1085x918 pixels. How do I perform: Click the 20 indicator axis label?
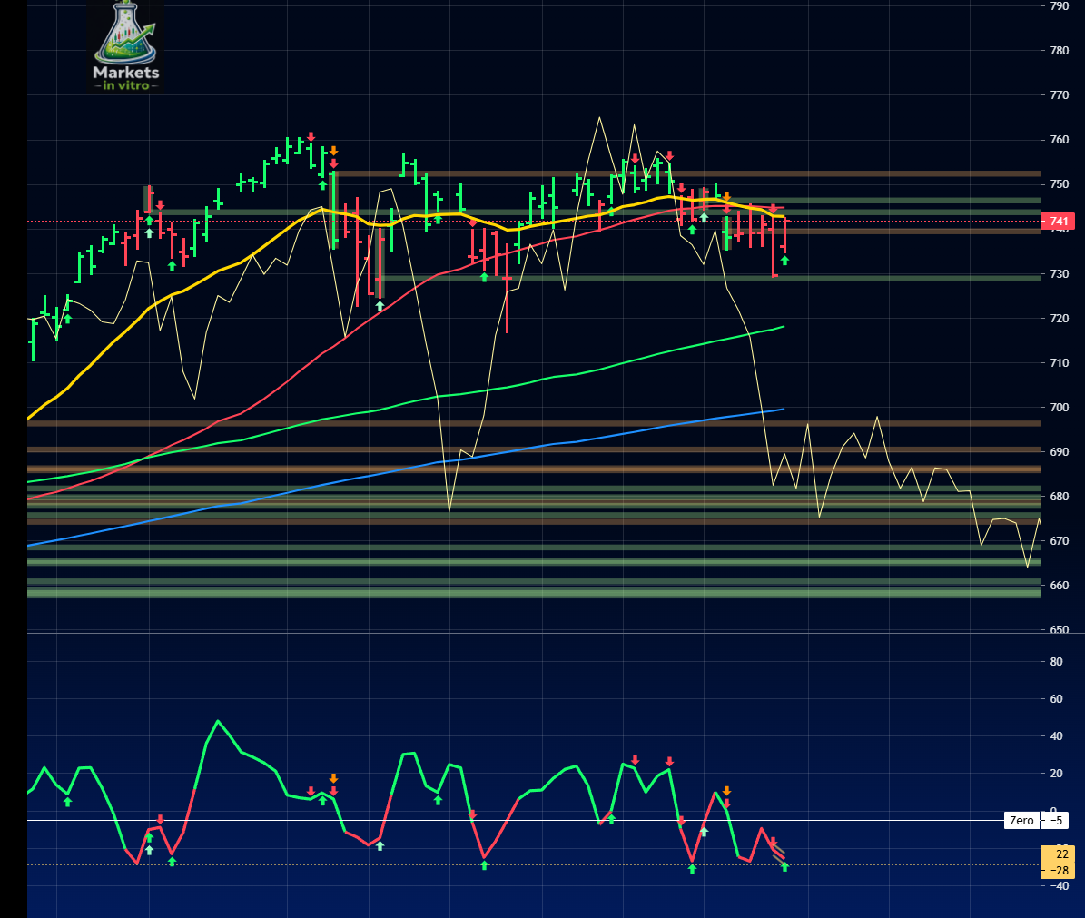(x=1056, y=774)
